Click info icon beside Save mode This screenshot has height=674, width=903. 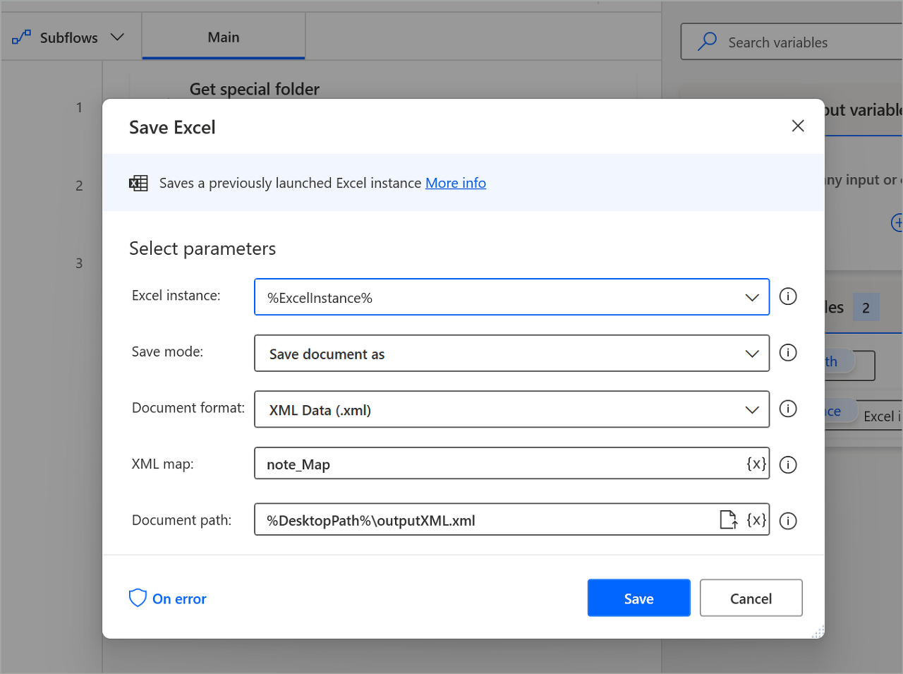(x=788, y=352)
